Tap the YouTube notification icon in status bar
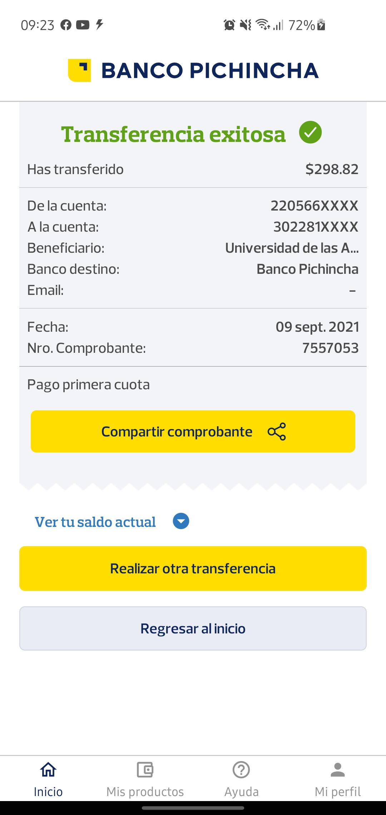Viewport: 386px width, 815px height. [x=83, y=25]
